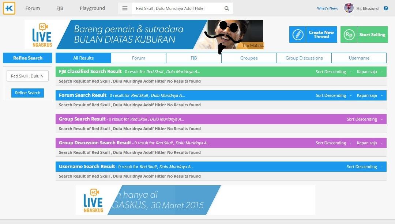This screenshot has height=224, width=395.
Task: Open the bottom Live Ngaskus banner
Action: tap(195, 200)
